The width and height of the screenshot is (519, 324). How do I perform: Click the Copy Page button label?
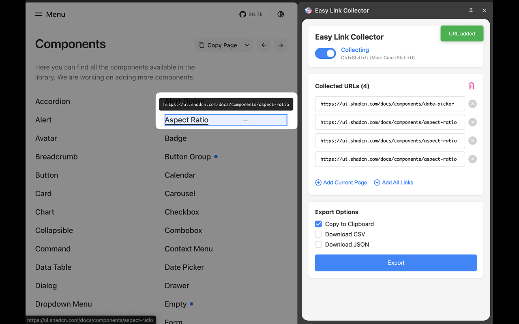222,45
